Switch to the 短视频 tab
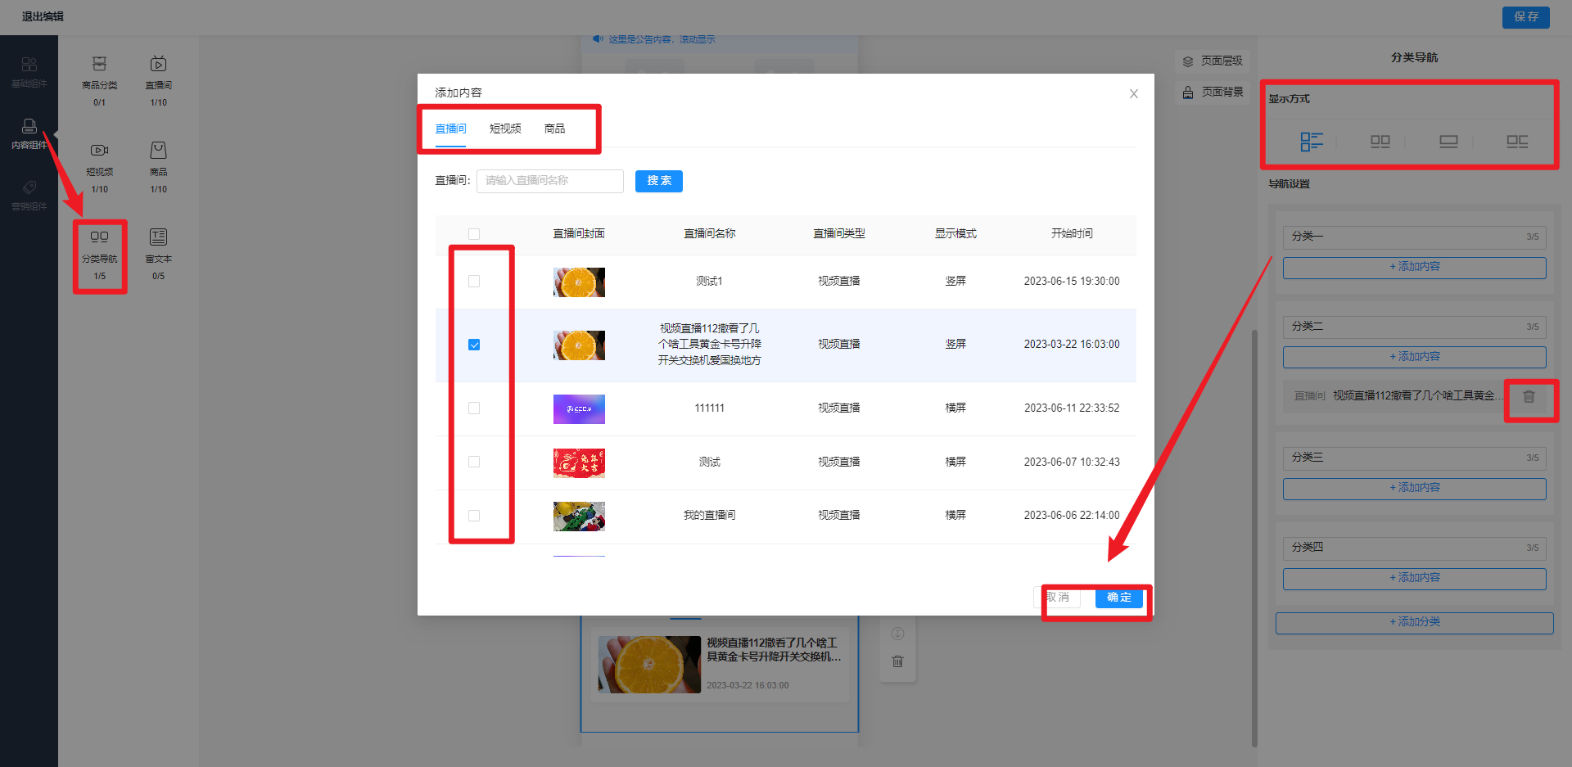 tap(505, 129)
